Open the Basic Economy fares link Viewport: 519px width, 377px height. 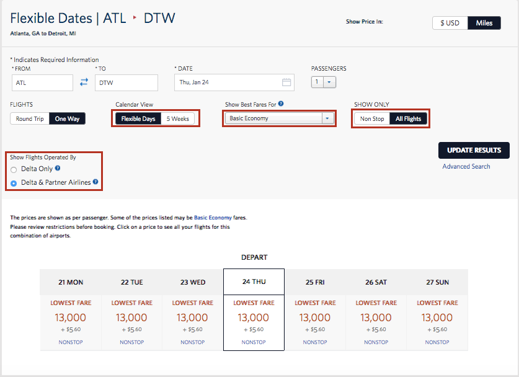(213, 218)
